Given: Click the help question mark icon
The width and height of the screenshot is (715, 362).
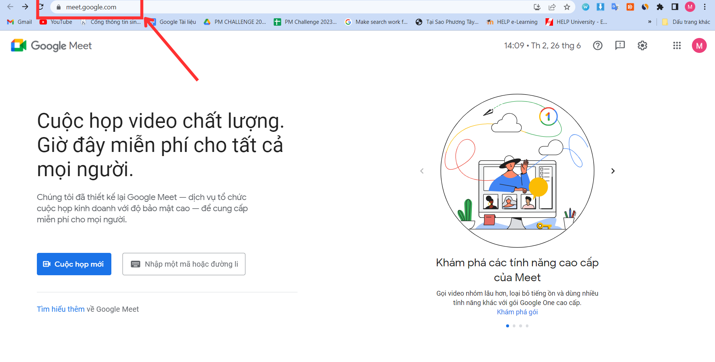Looking at the screenshot, I should point(598,45).
